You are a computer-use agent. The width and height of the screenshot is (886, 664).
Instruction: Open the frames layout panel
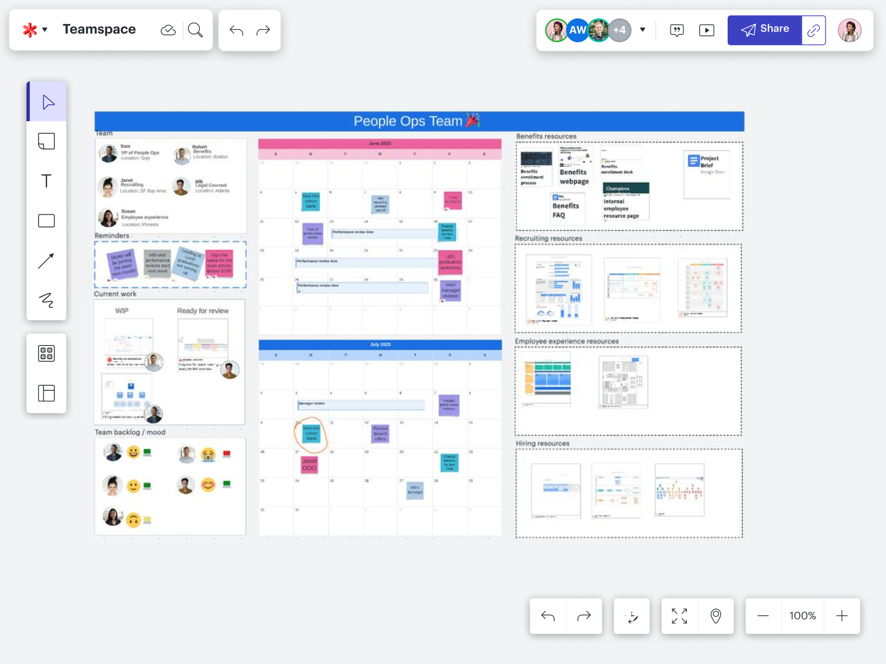pyautogui.click(x=46, y=393)
